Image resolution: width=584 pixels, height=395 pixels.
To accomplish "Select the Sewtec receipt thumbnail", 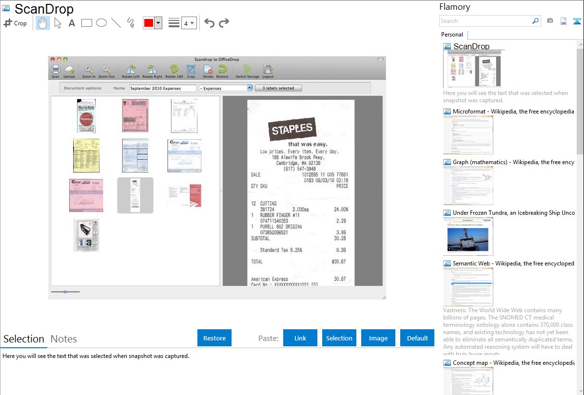I will pyautogui.click(x=86, y=116).
